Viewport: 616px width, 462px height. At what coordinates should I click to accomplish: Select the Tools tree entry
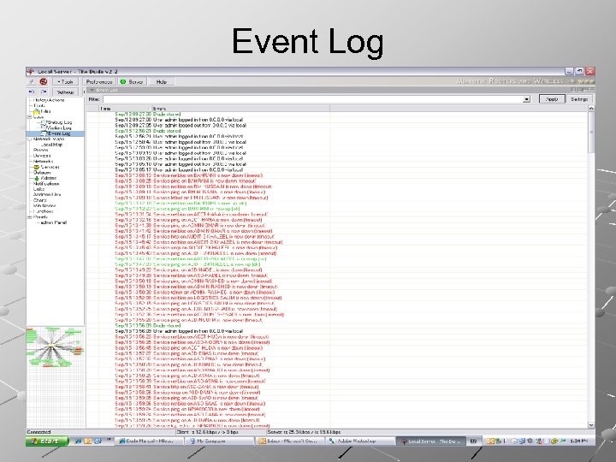tap(39, 105)
